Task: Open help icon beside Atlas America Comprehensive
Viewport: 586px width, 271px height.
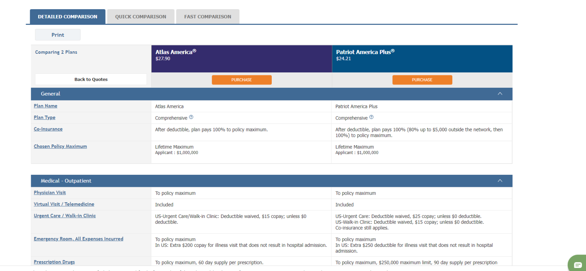Action: click(191, 117)
